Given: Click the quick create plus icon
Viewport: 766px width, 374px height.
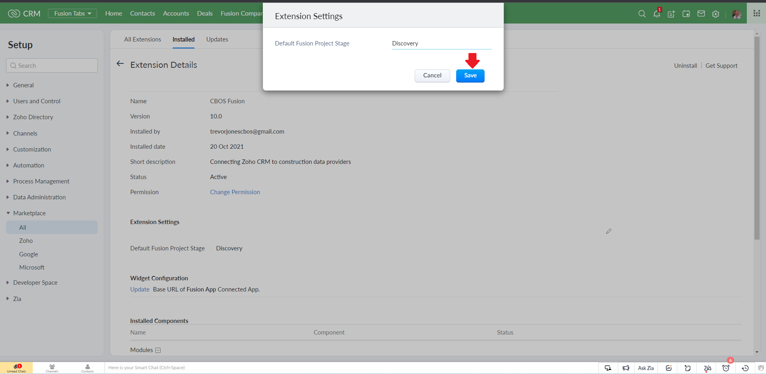Looking at the screenshot, I should click(x=671, y=14).
